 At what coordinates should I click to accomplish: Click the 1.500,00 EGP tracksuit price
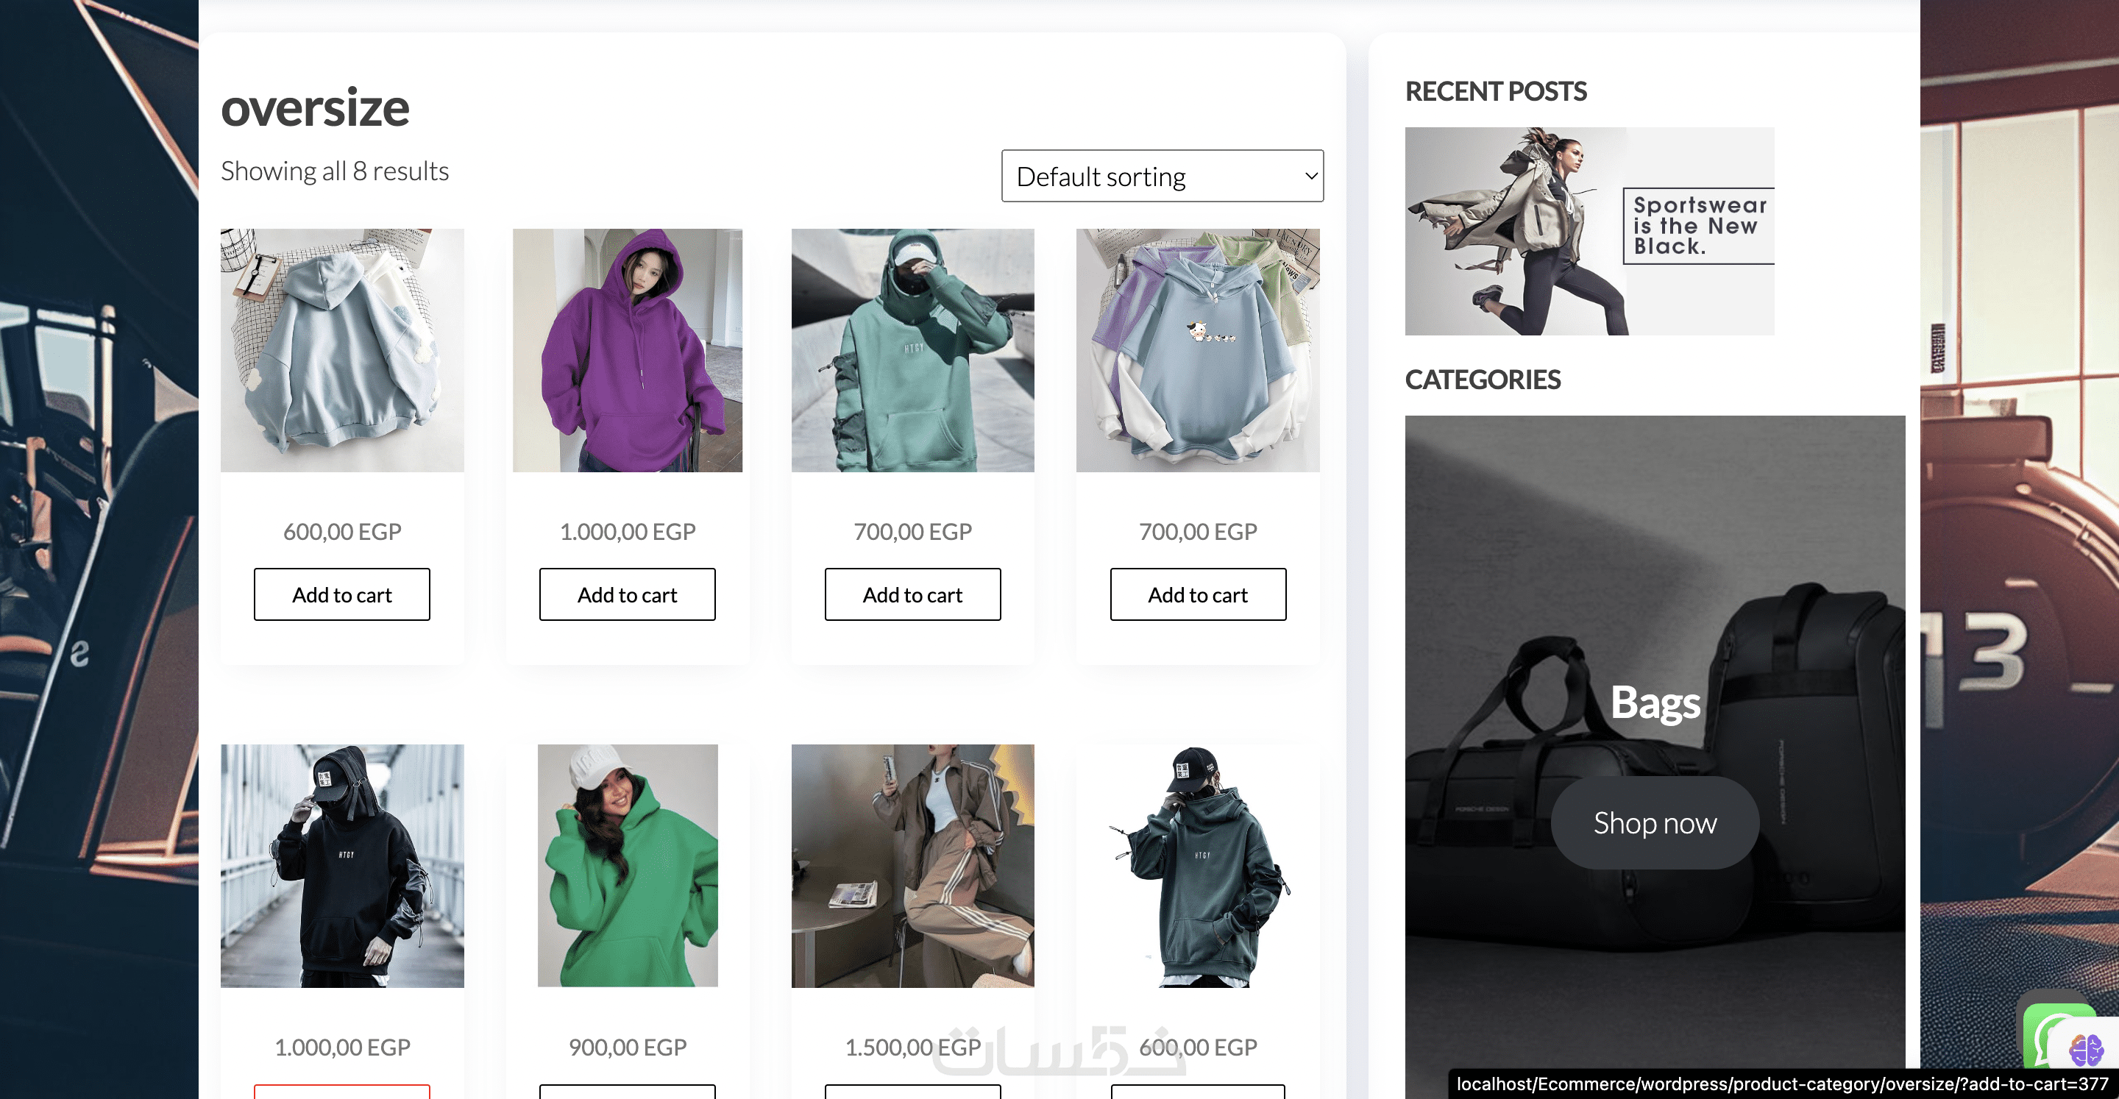[x=912, y=1048]
